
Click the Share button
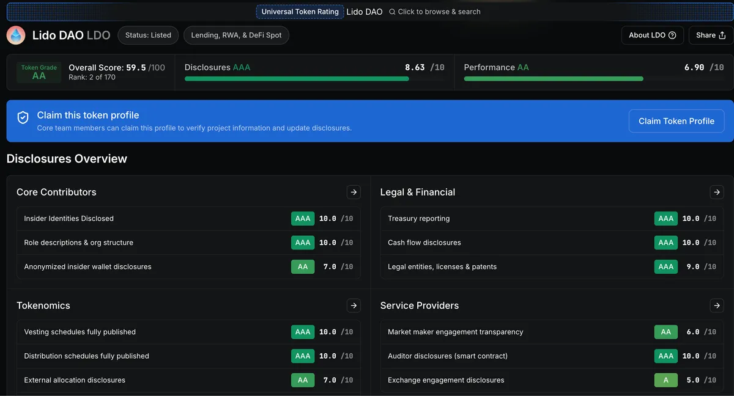(x=711, y=35)
